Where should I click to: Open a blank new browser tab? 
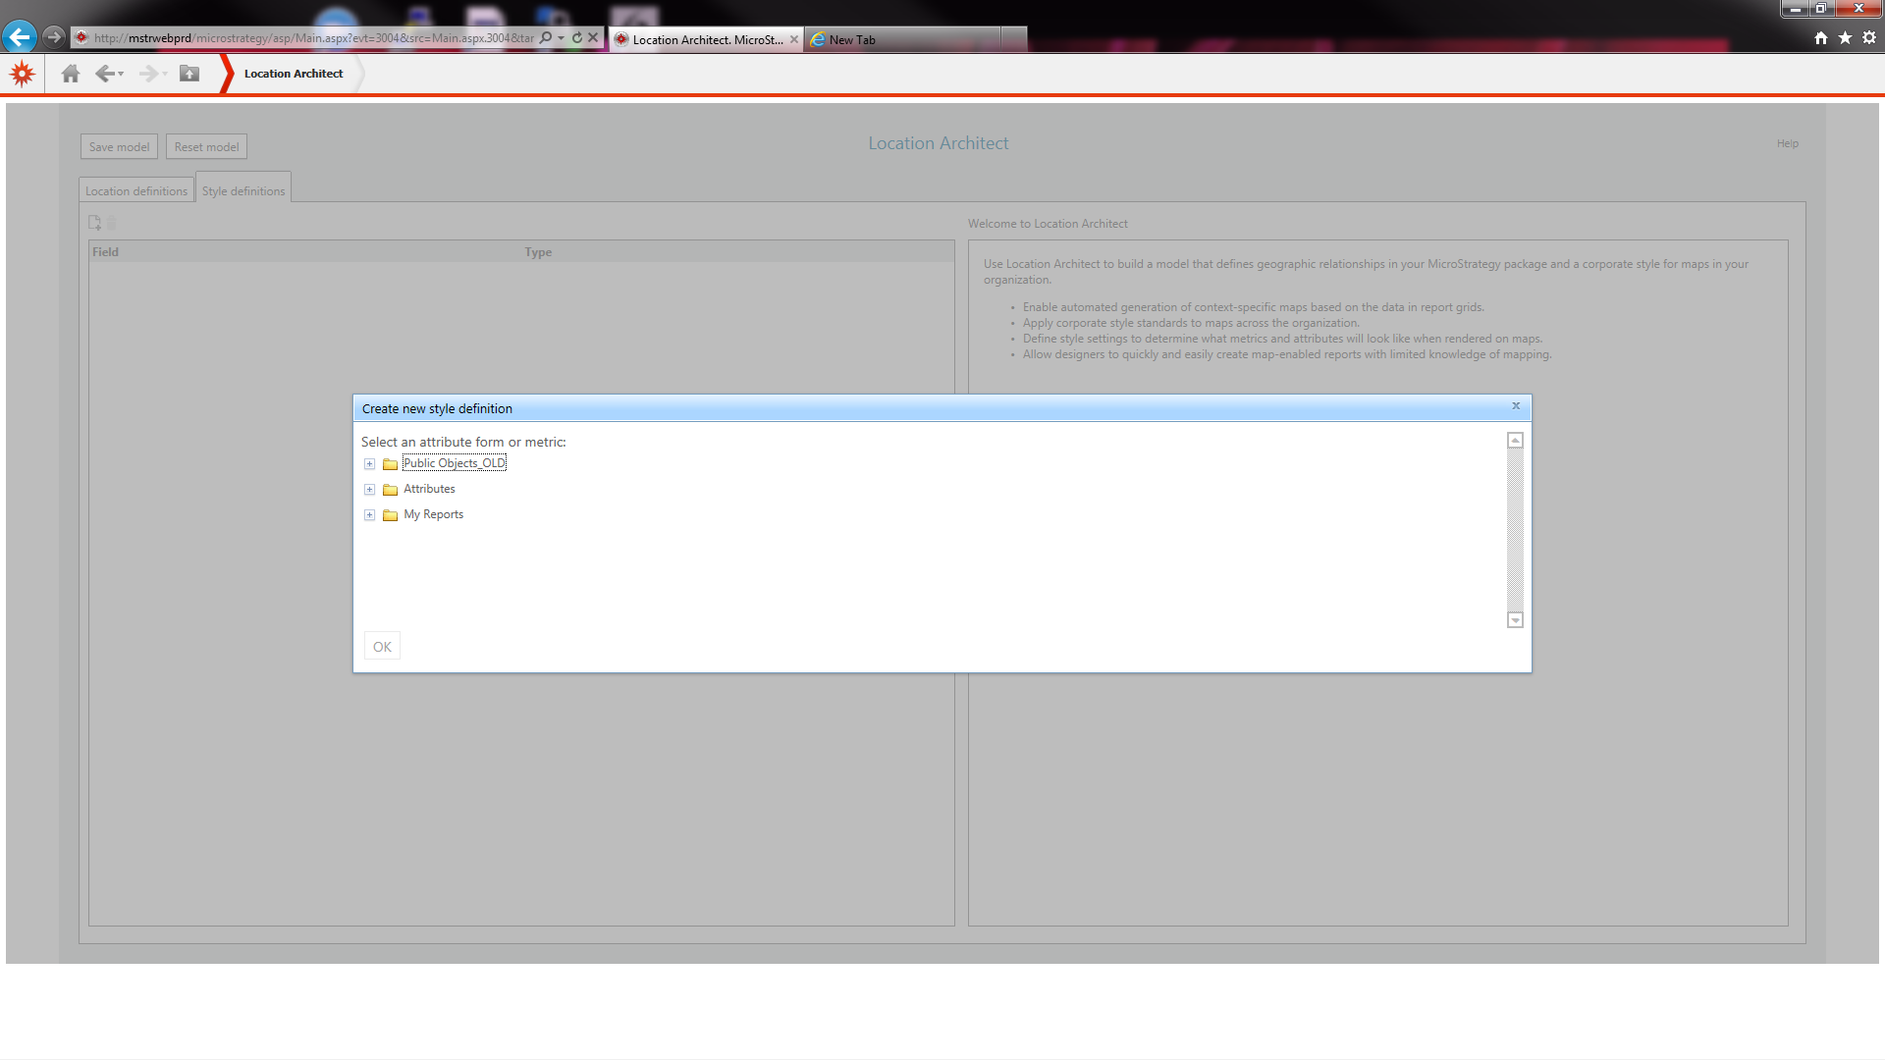click(x=1014, y=39)
